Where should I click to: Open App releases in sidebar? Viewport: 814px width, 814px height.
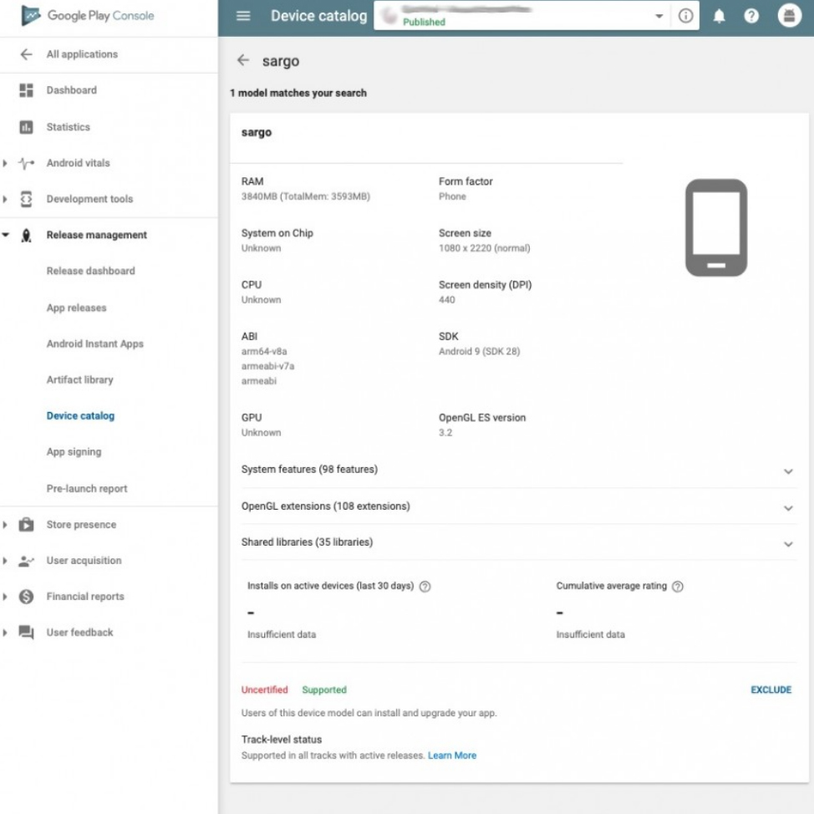point(76,308)
